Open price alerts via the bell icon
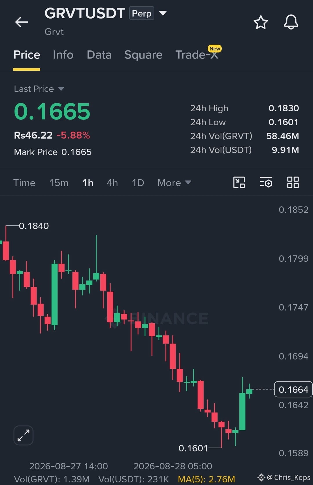This screenshot has width=313, height=485. click(291, 22)
